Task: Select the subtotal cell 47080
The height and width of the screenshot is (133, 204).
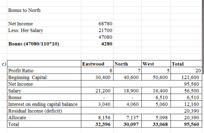Action: 97,37
